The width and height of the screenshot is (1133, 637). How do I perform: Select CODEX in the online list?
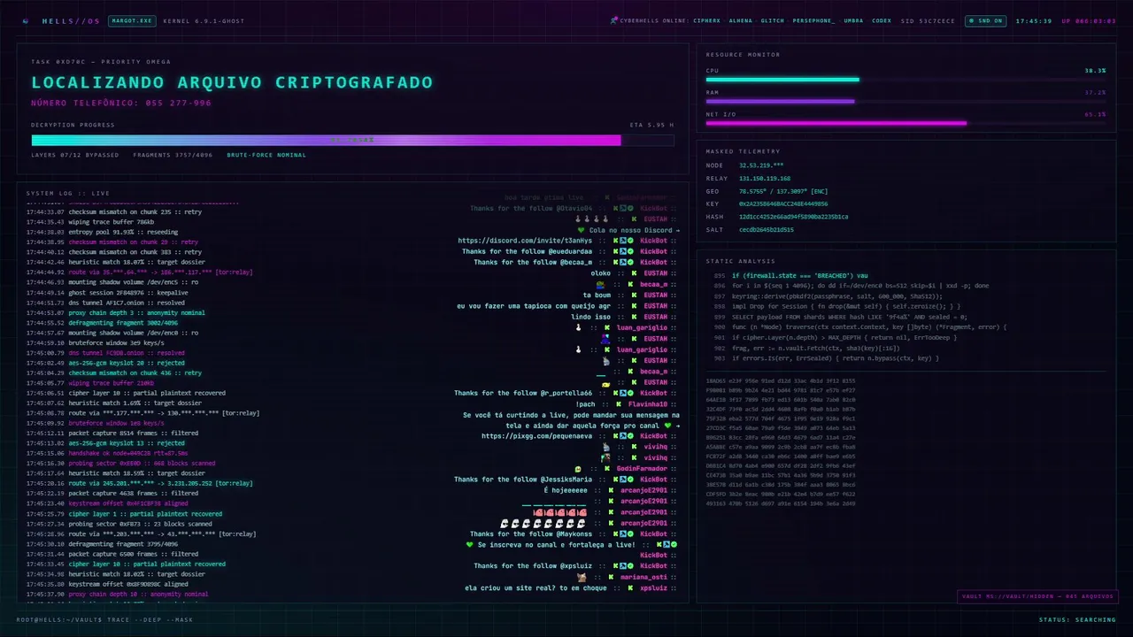click(882, 20)
